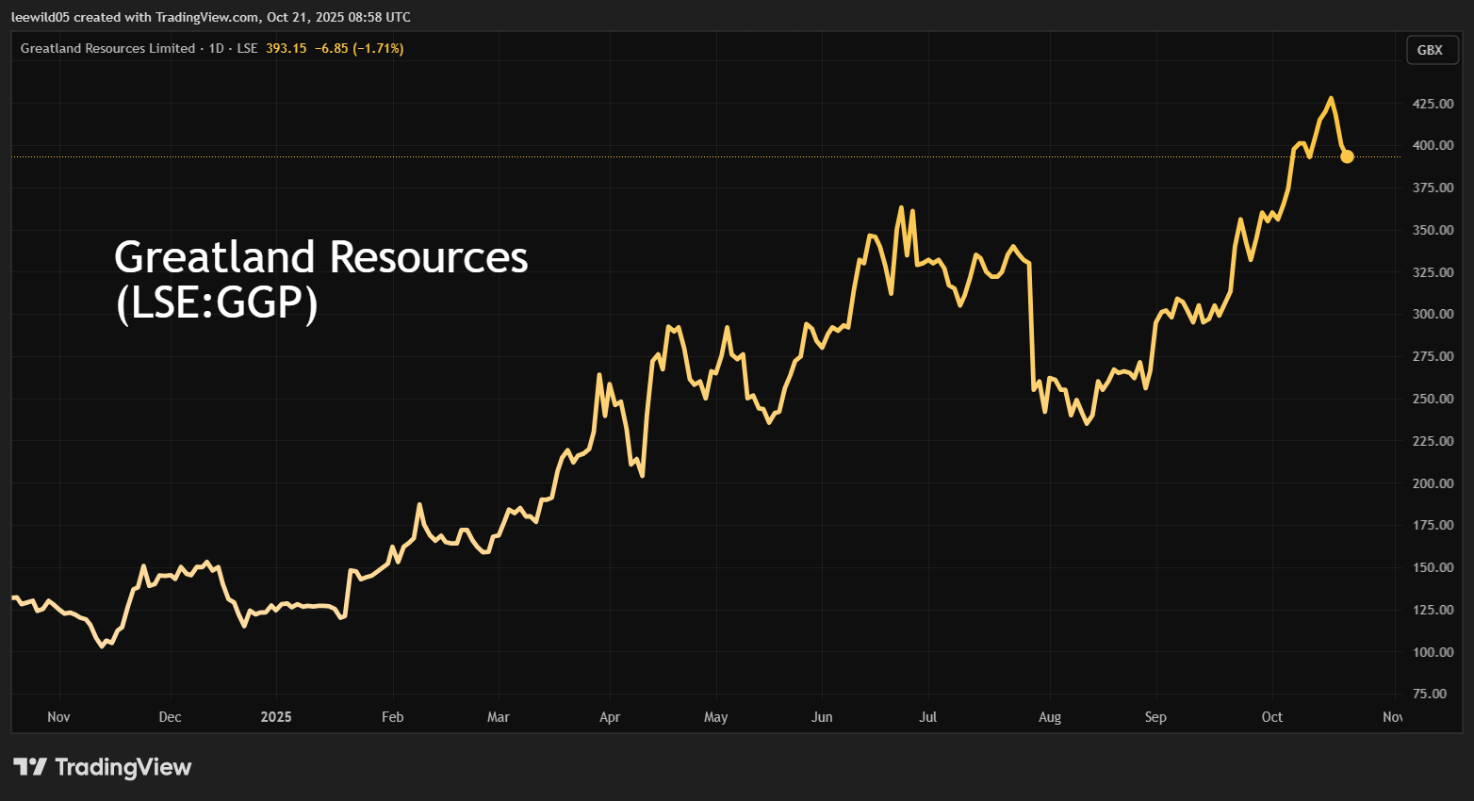Click the 100.00 price axis label
Viewport: 1474px width, 801px height.
click(1432, 652)
